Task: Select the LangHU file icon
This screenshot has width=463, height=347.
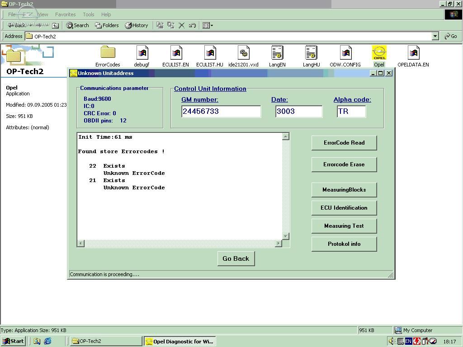Action: coord(311,56)
